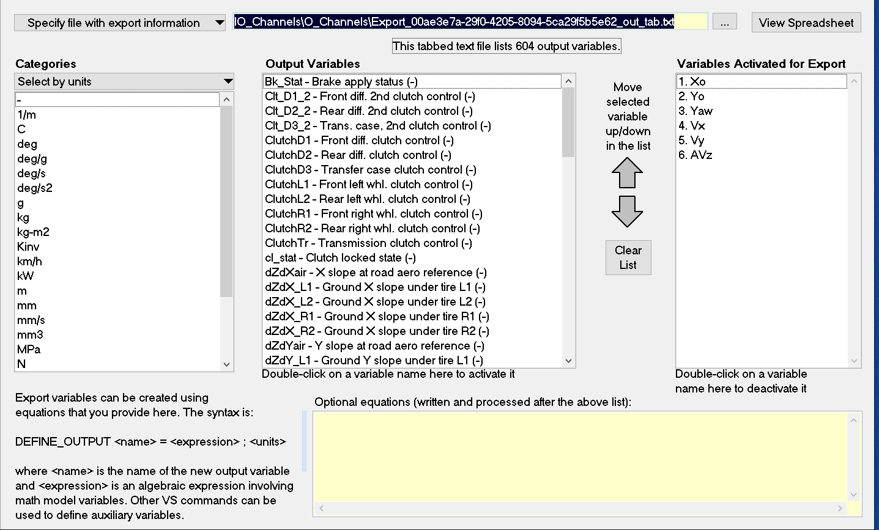
Task: Select 'dZdY_L1 - Ground Y slope under tire L1'
Action: [412, 360]
